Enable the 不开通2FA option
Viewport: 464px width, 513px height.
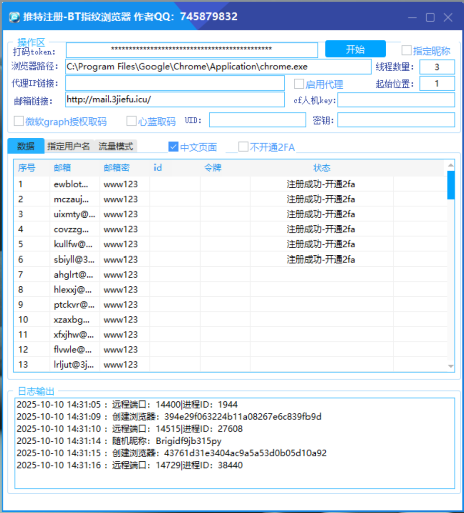[243, 147]
